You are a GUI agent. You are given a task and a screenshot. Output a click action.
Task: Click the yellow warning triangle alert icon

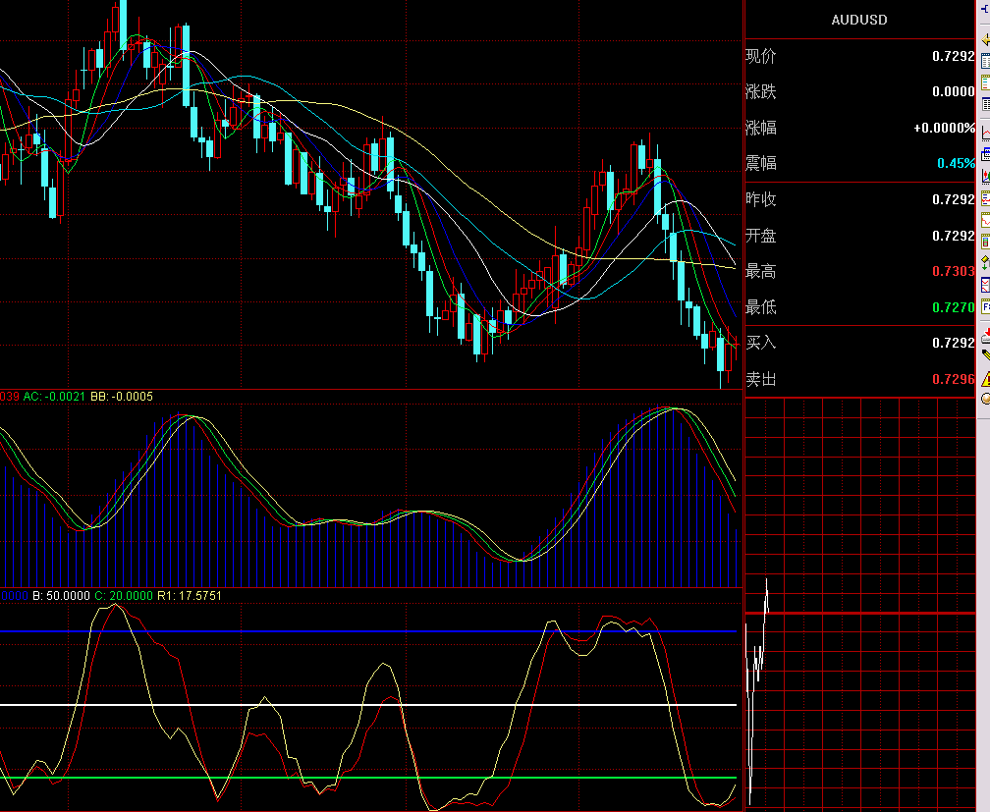pyautogui.click(x=985, y=378)
